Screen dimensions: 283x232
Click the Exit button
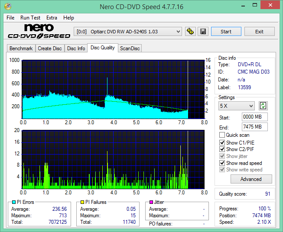click(260, 32)
